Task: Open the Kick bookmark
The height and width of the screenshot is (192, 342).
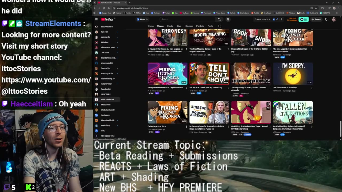Action: (x=174, y=13)
